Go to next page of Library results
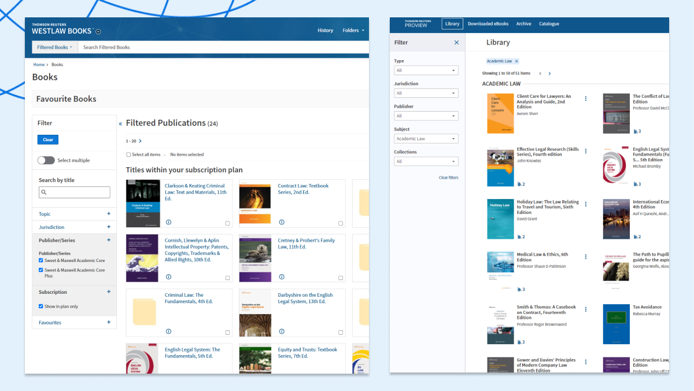This screenshot has height=391, width=694. tap(549, 73)
